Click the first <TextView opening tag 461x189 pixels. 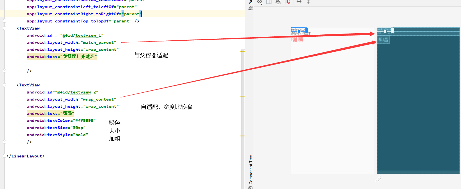tap(28, 28)
